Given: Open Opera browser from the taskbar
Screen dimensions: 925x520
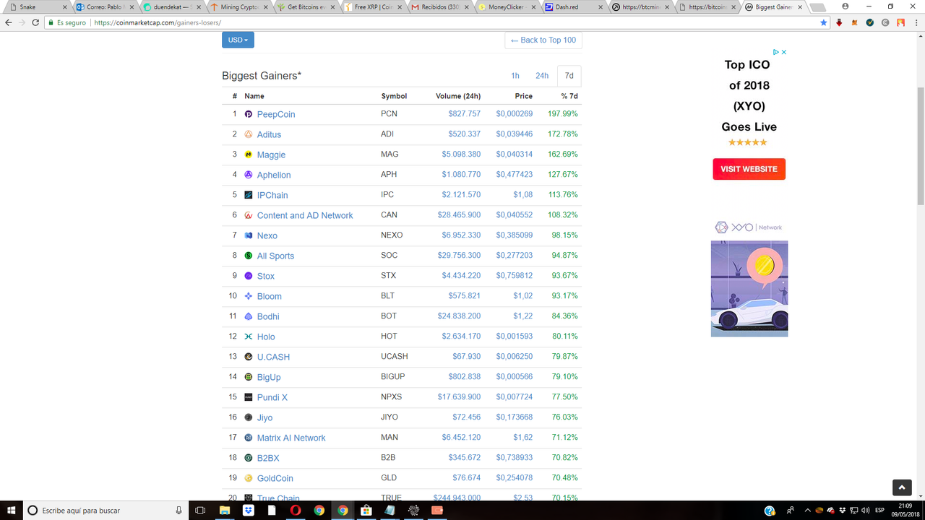Looking at the screenshot, I should [295, 510].
